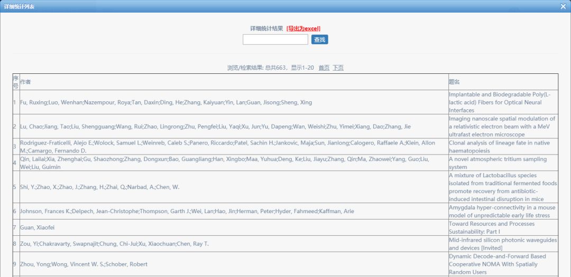Select title Imaging nanoscale spatial modulation
Viewport: 571px width, 277px height.
coord(503,127)
